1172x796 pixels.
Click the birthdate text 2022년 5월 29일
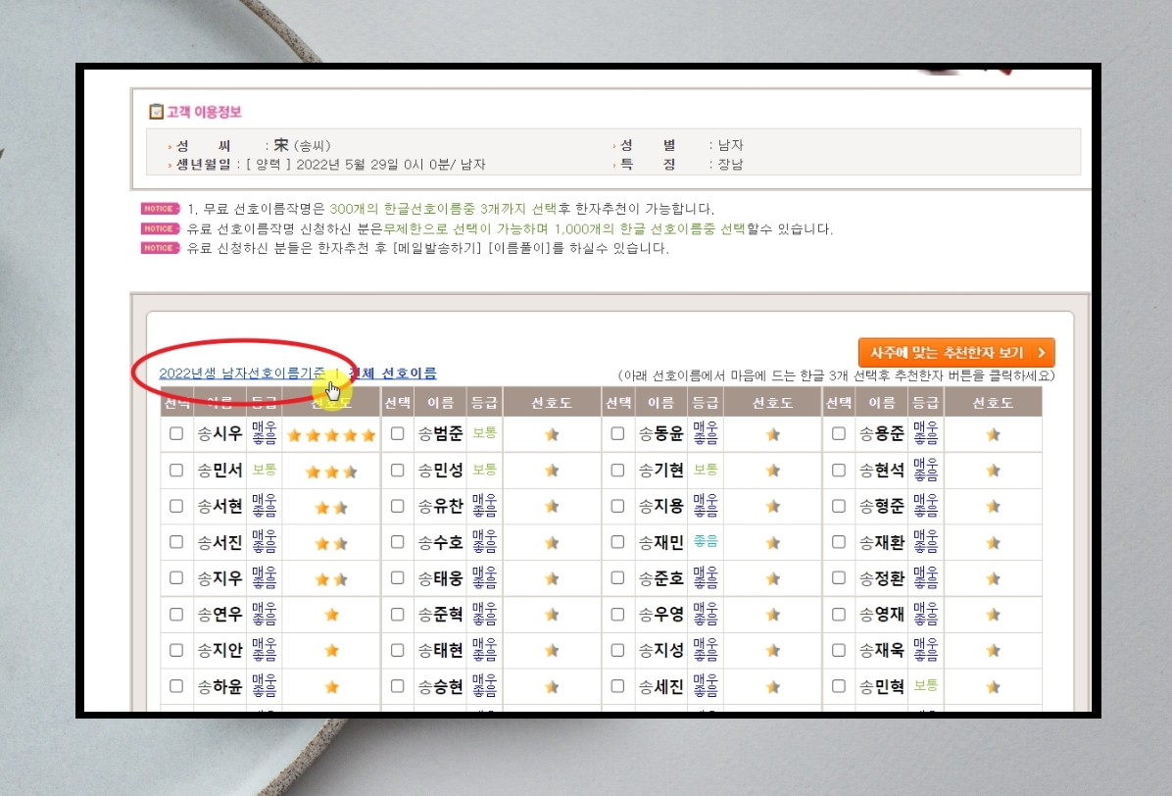click(346, 165)
